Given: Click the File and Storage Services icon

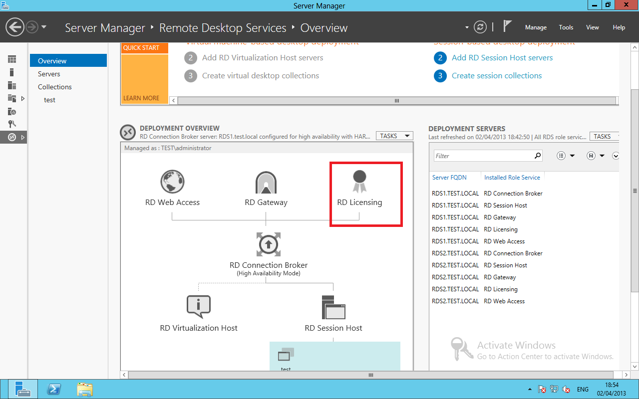Looking at the screenshot, I should coord(12,98).
